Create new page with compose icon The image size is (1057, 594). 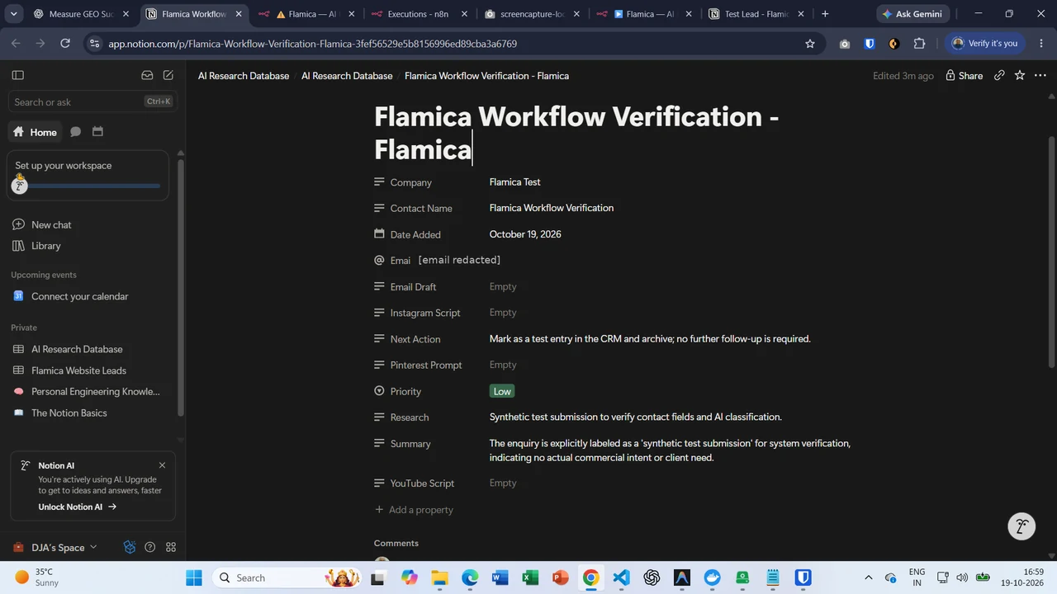[x=168, y=75]
